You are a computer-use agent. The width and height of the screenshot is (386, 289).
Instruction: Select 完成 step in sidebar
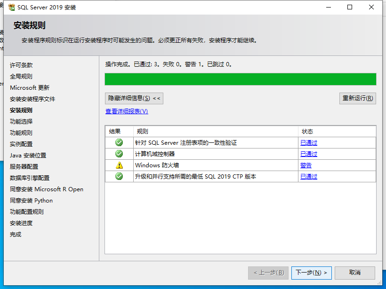point(16,234)
